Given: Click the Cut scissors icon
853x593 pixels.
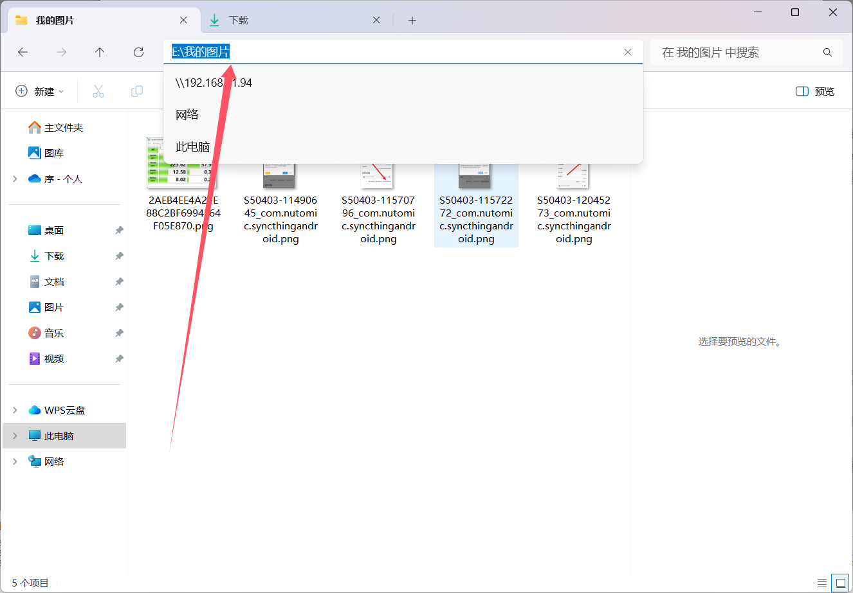Looking at the screenshot, I should (x=98, y=91).
